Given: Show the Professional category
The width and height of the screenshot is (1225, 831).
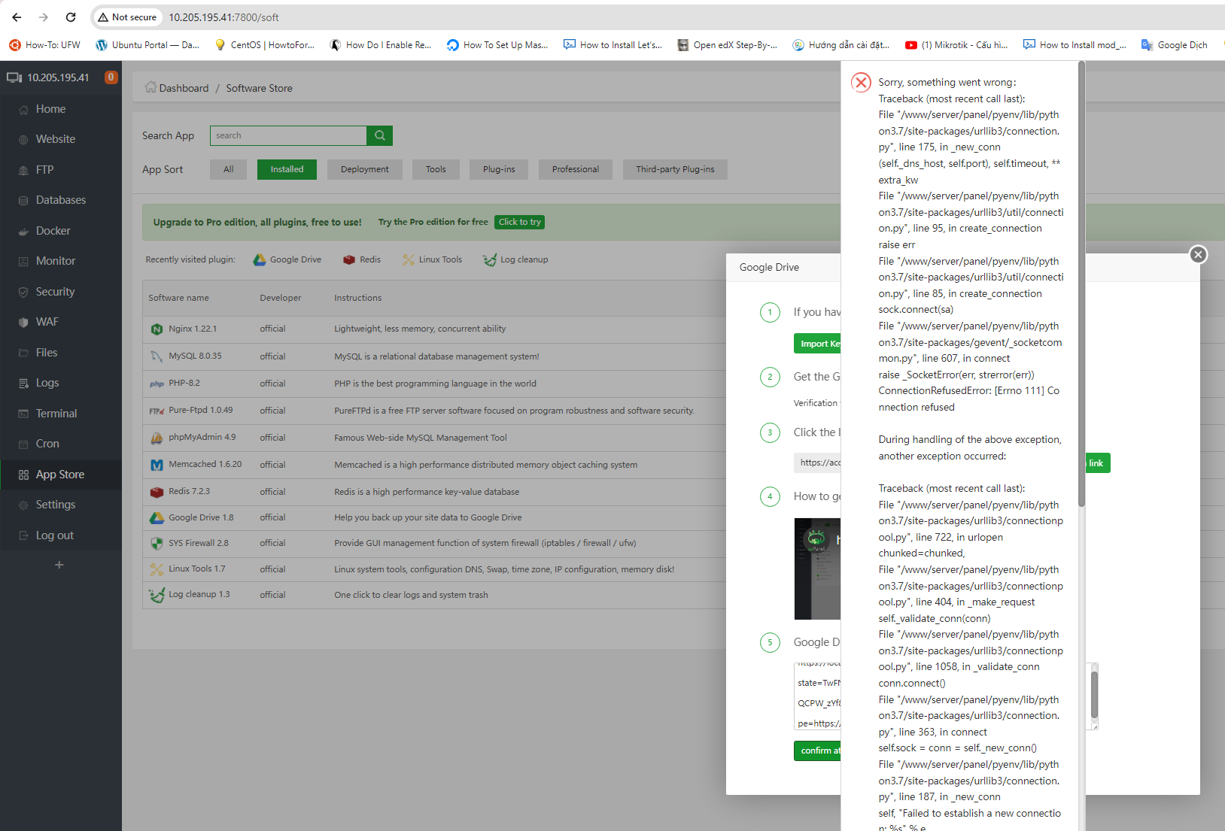Looking at the screenshot, I should click(576, 169).
